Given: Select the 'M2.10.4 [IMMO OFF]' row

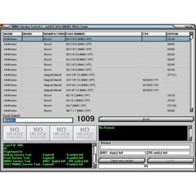Looking at the screenshot, I should coord(96,100).
